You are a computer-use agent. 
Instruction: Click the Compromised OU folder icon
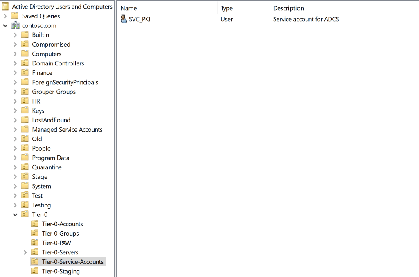coord(25,45)
